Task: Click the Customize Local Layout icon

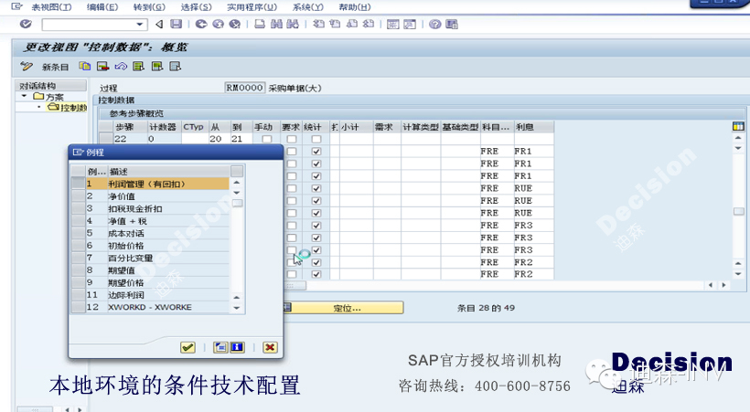Action: (452, 24)
